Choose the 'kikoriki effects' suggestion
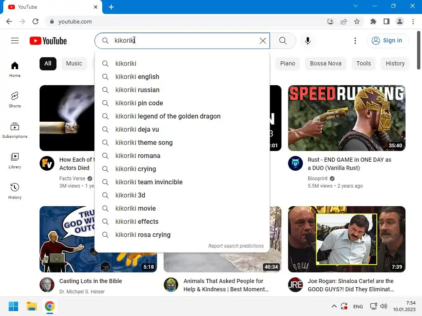Image resolution: width=422 pixels, height=316 pixels. (x=182, y=221)
